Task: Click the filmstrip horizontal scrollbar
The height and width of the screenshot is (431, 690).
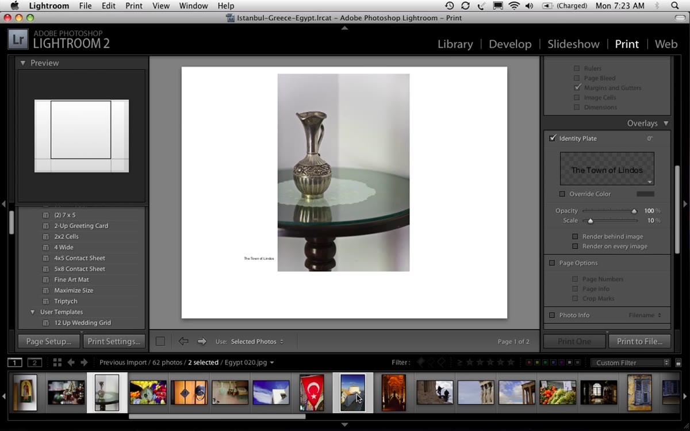Action: point(217,416)
